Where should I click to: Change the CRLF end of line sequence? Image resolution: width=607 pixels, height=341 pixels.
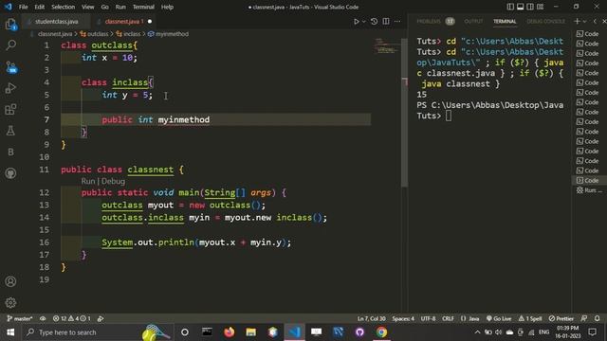coord(448,318)
